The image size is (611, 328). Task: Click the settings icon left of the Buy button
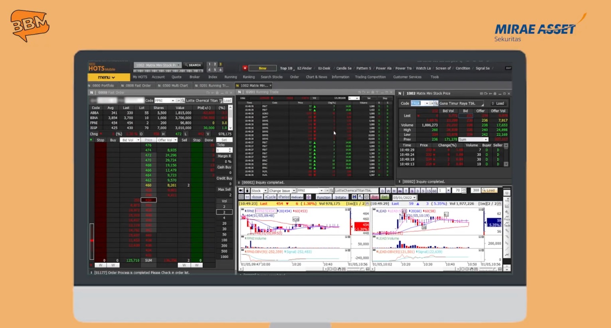[x=366, y=197]
